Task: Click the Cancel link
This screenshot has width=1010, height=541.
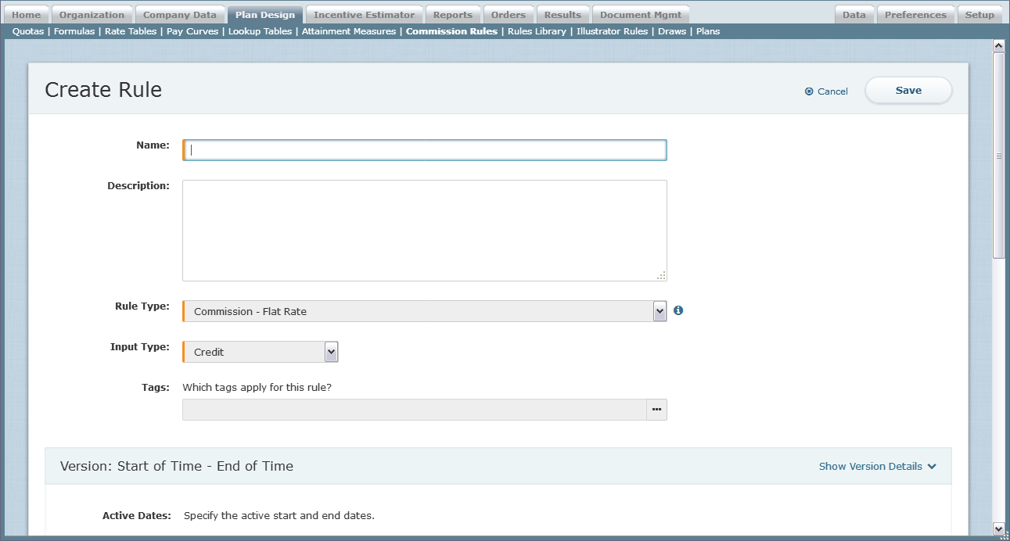Action: click(832, 91)
